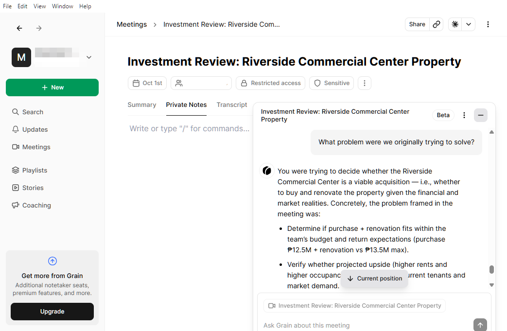This screenshot has height=331, width=507.
Task: Go back with the left arrow
Action: [19, 29]
